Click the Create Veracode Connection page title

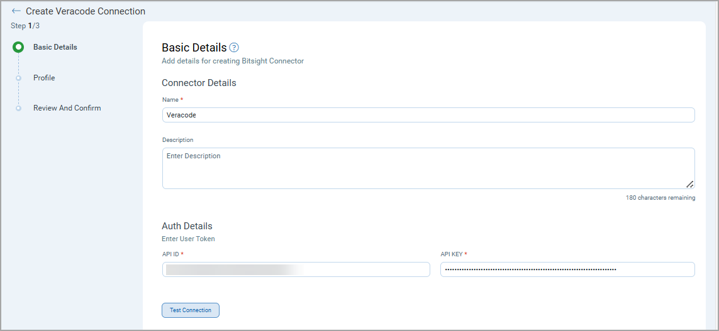86,11
